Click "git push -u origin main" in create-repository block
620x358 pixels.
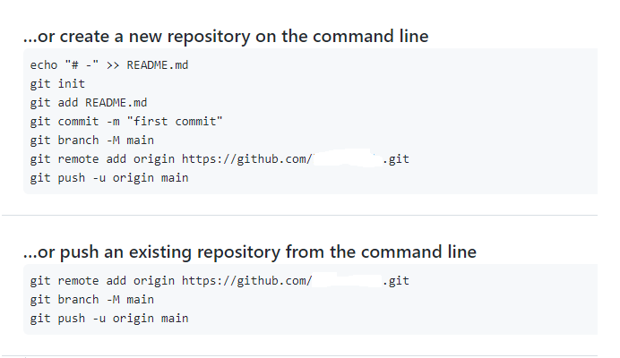(x=109, y=177)
